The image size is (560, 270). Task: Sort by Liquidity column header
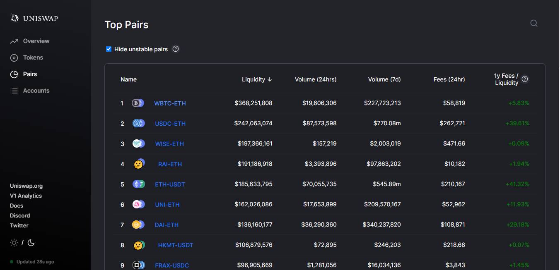(257, 79)
